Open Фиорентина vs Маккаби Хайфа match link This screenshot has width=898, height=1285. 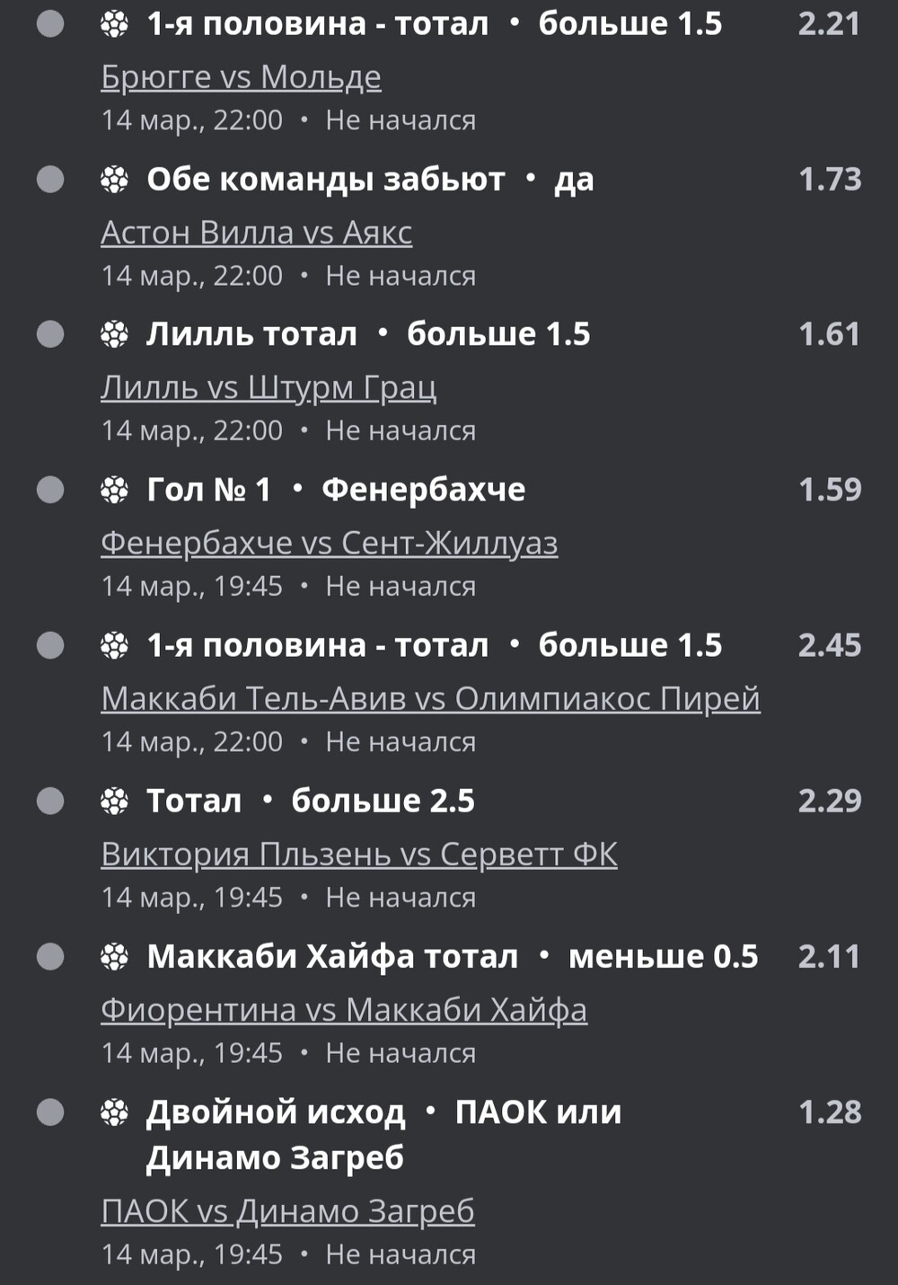point(344,1009)
